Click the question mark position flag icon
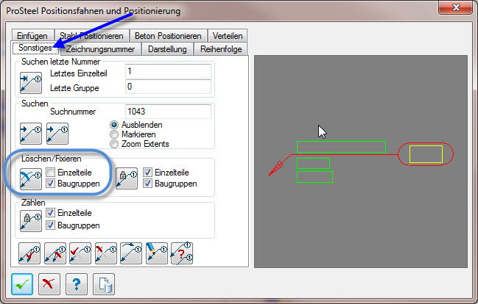This screenshot has width=478, height=304. 182,253
